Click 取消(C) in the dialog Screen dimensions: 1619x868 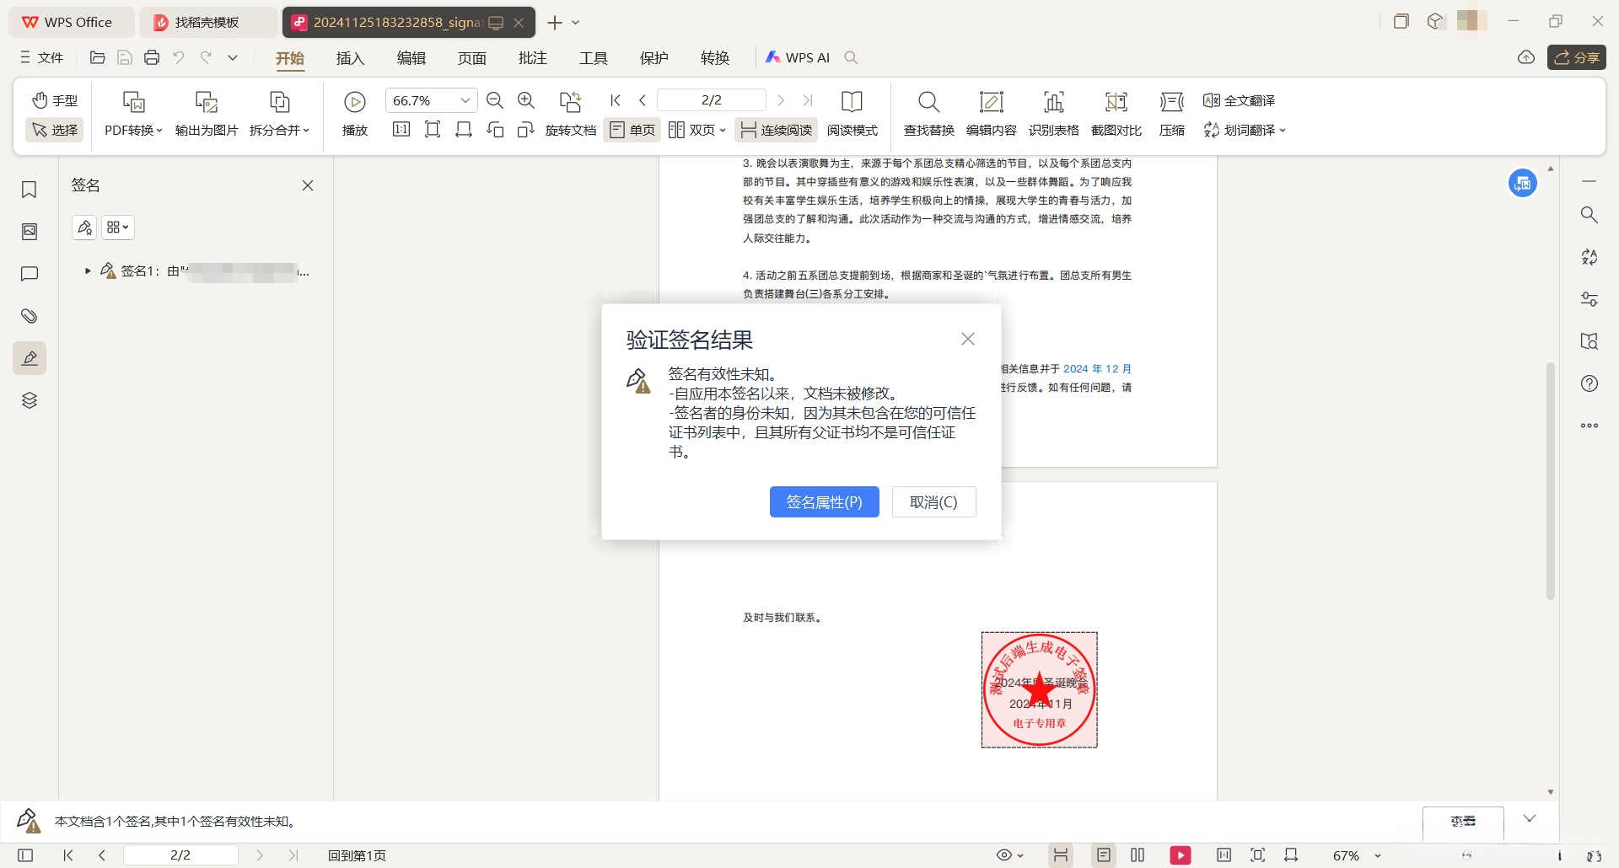click(933, 502)
